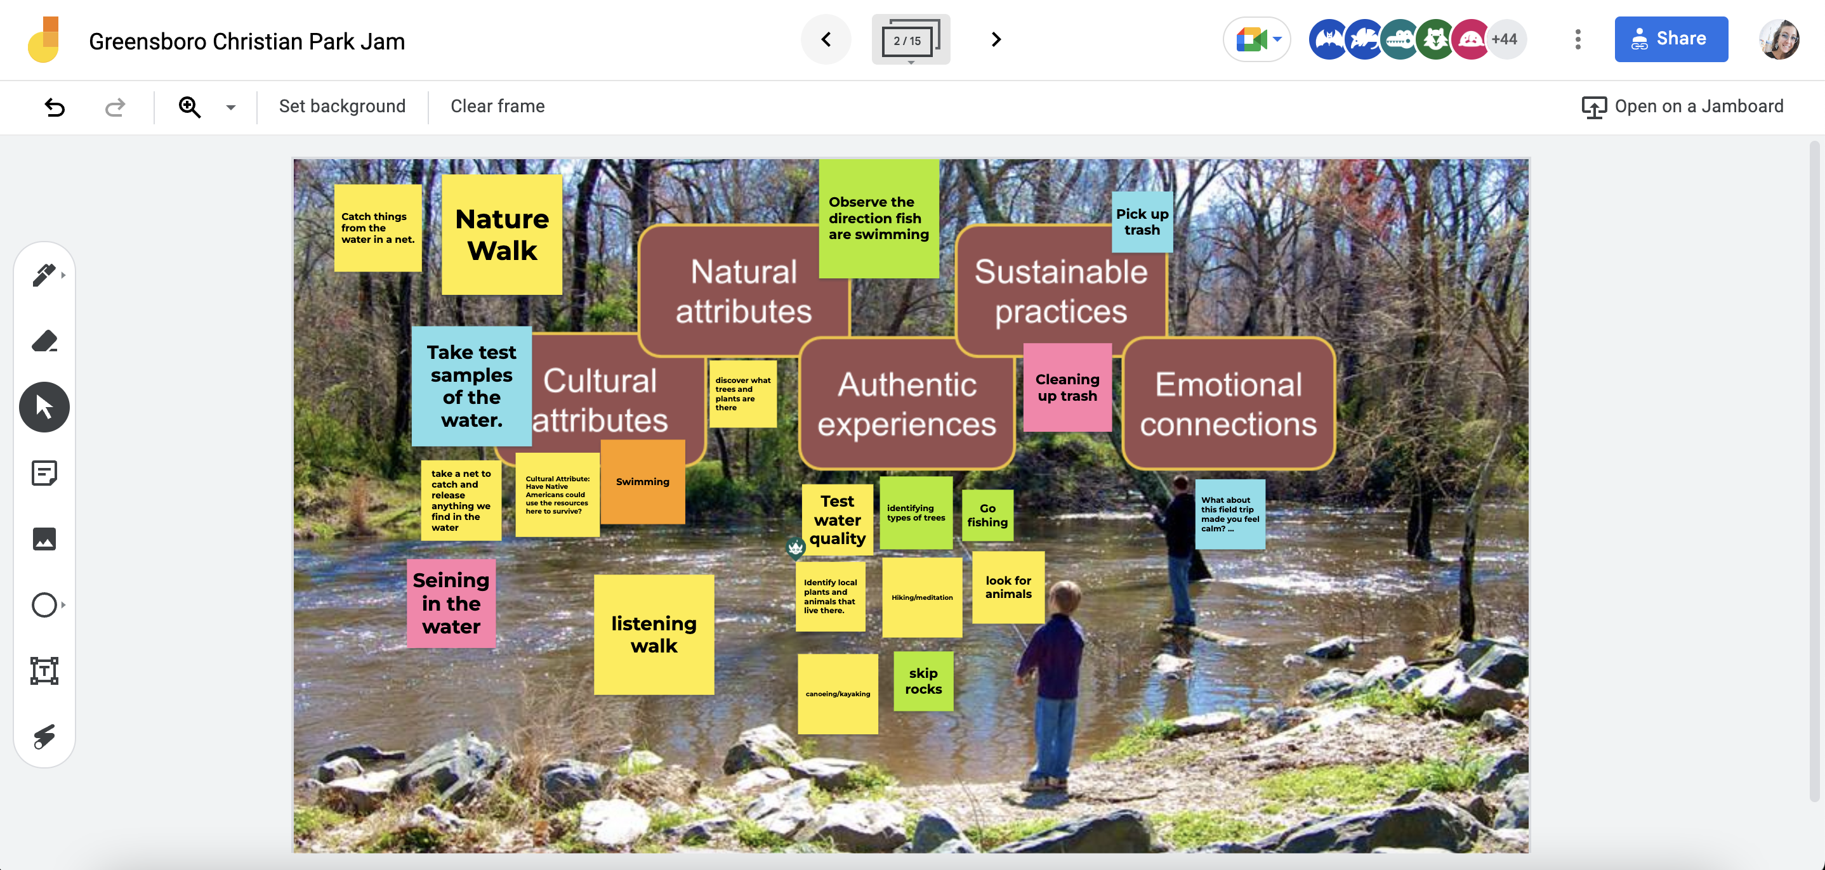The height and width of the screenshot is (870, 1825).
Task: Select the Text box tool
Action: pos(44,670)
